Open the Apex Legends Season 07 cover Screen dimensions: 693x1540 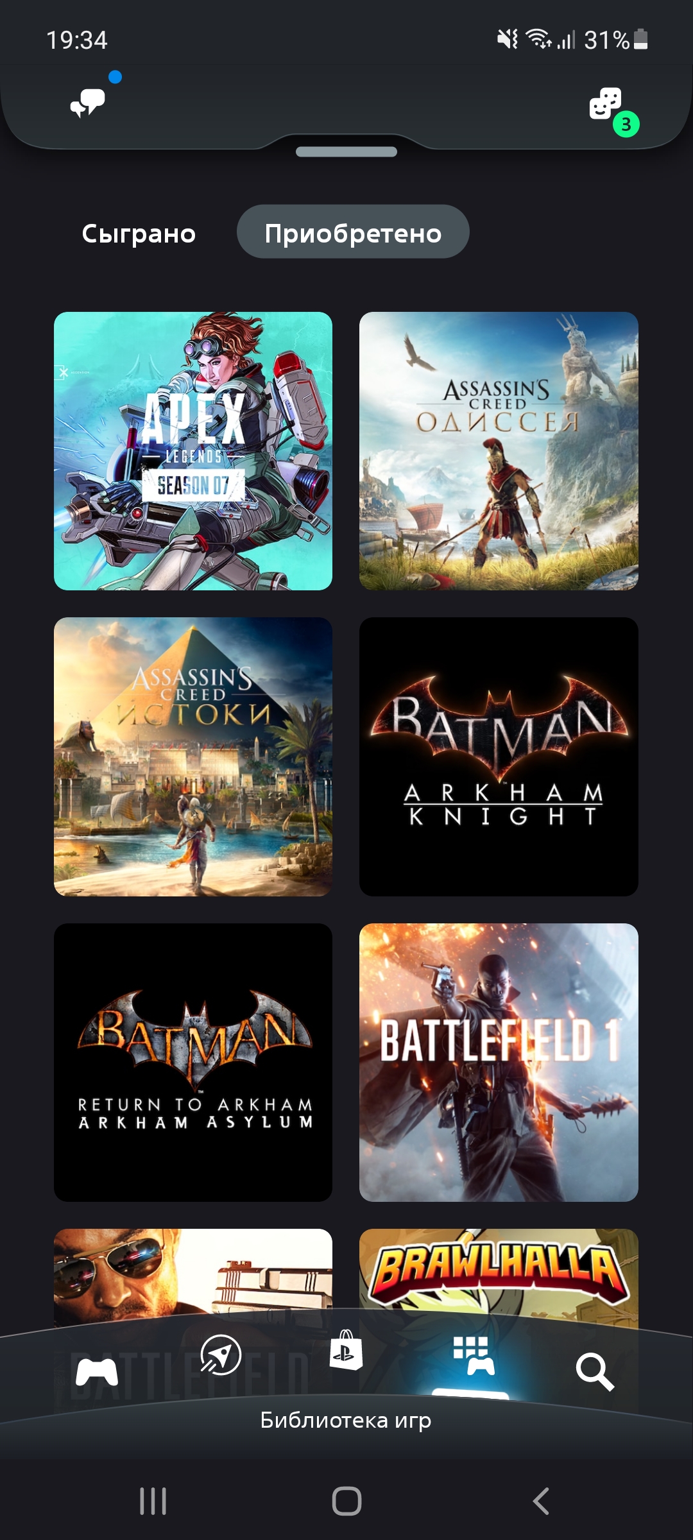point(193,451)
